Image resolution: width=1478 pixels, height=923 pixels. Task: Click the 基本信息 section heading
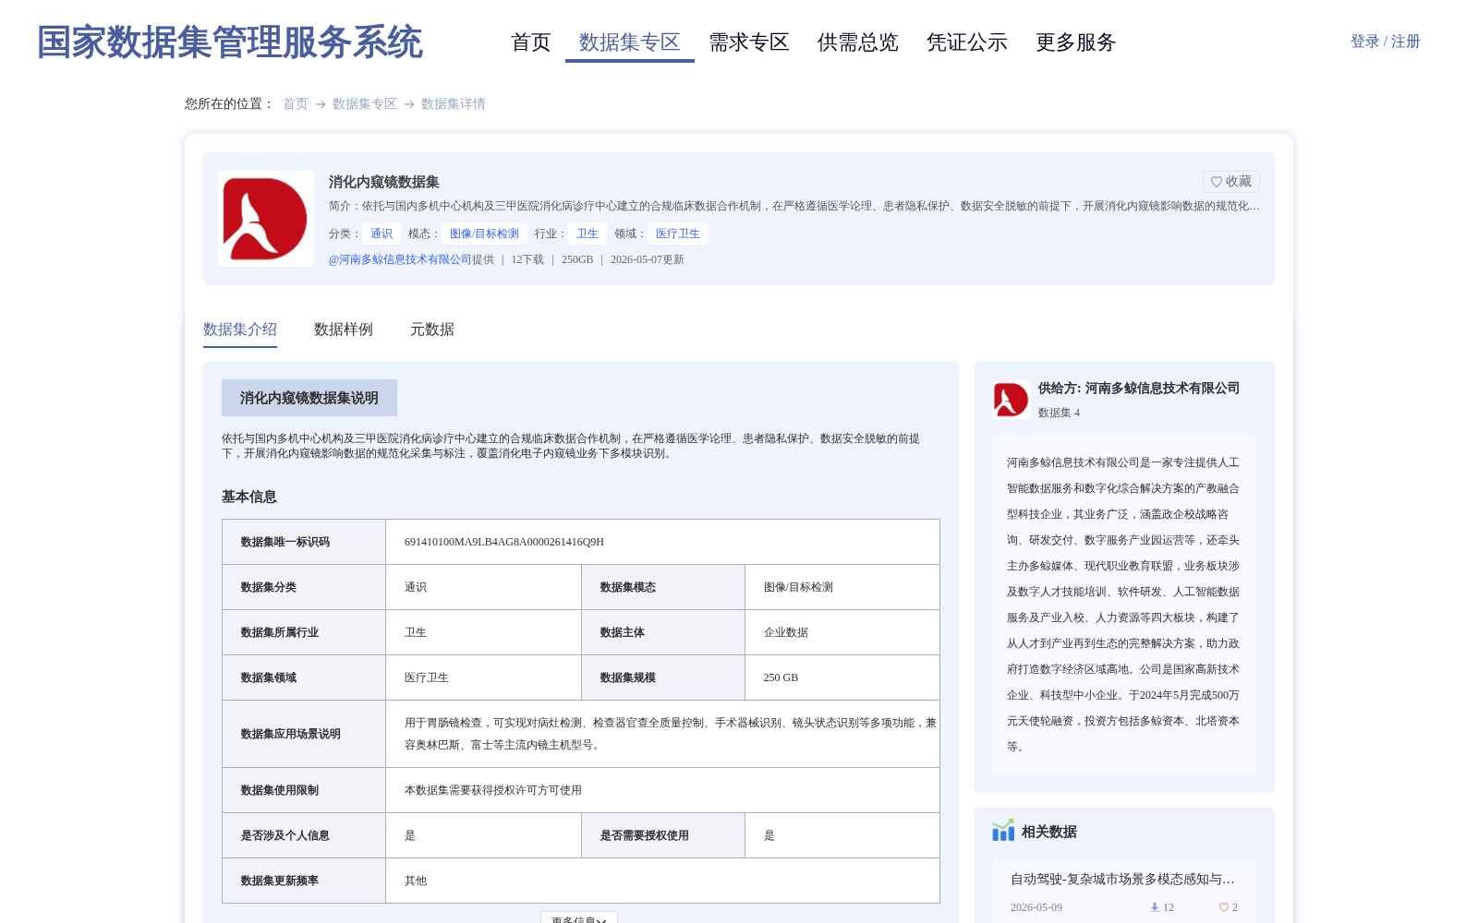click(249, 497)
